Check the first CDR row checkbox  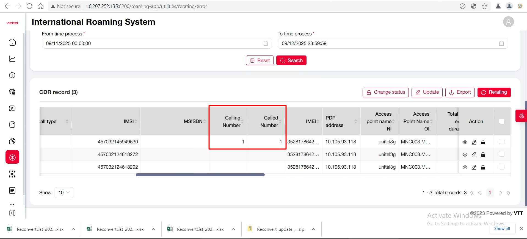coord(501,141)
